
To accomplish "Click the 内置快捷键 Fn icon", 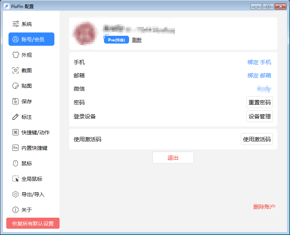I will [16, 148].
